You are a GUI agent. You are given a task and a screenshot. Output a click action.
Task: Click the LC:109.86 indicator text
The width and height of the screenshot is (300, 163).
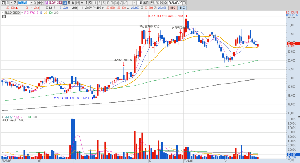(292, 13)
